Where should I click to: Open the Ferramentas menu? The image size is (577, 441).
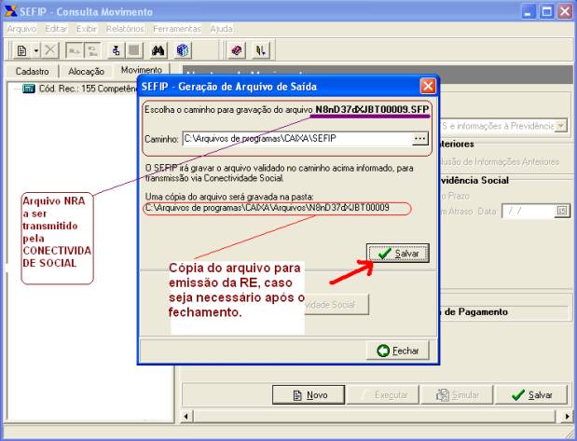(178, 29)
